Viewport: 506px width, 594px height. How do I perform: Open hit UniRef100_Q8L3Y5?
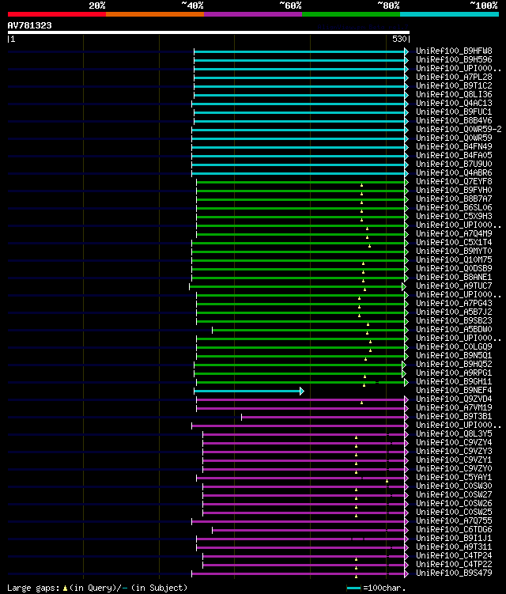454,434
